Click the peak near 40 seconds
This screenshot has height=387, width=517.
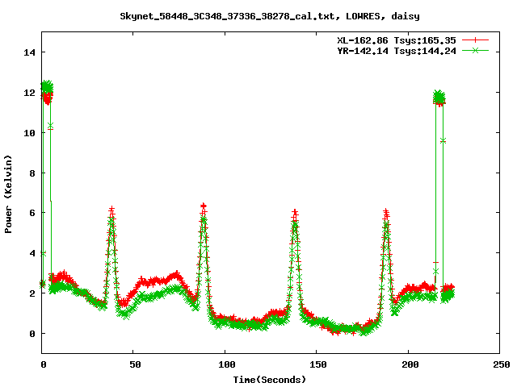coord(111,210)
